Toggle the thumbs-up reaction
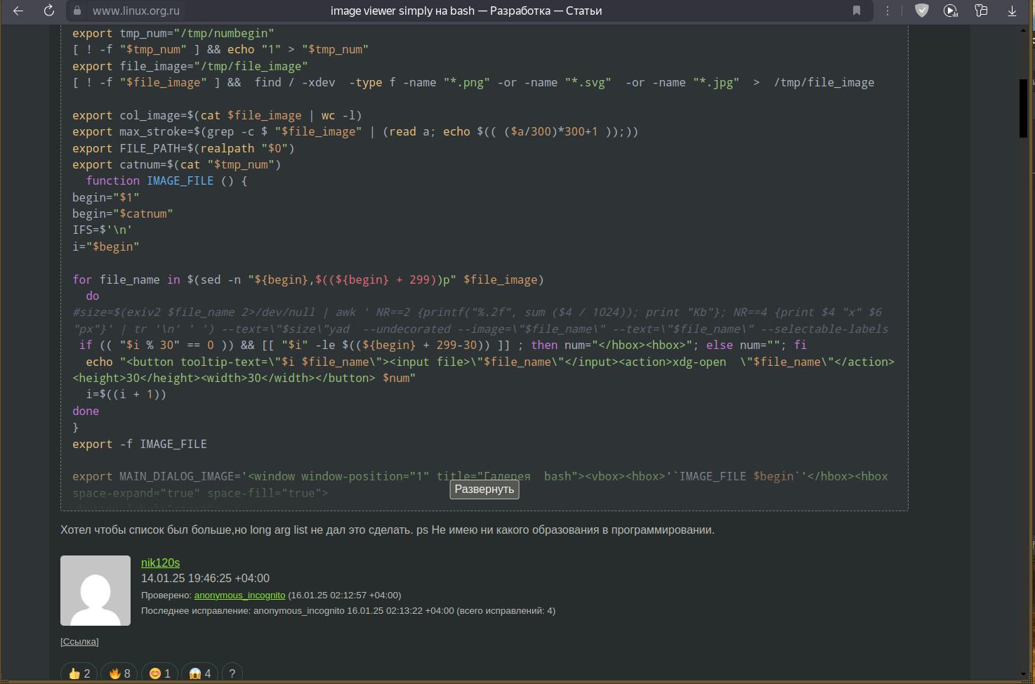 tap(79, 673)
